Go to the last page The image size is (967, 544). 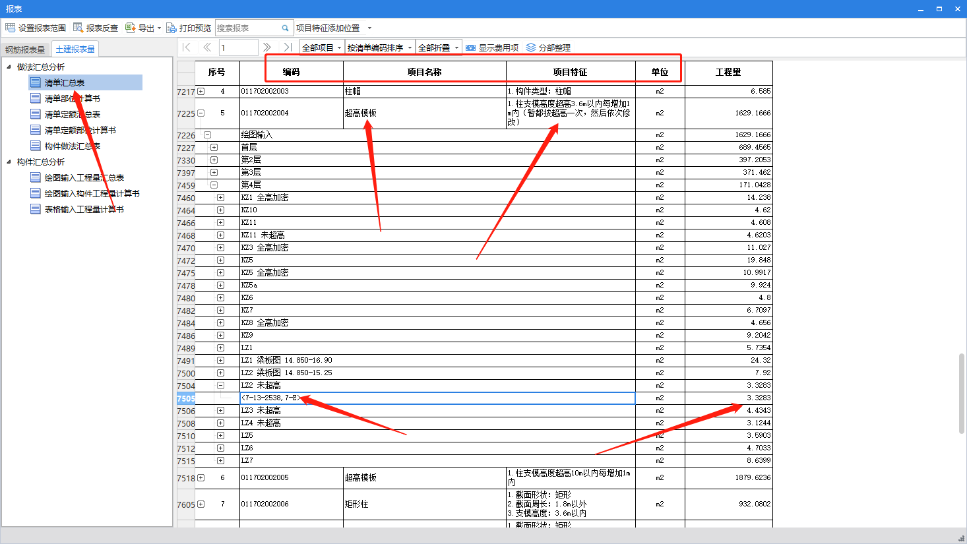287,47
